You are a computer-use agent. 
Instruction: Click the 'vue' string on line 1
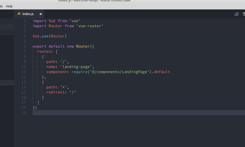[x=75, y=21]
